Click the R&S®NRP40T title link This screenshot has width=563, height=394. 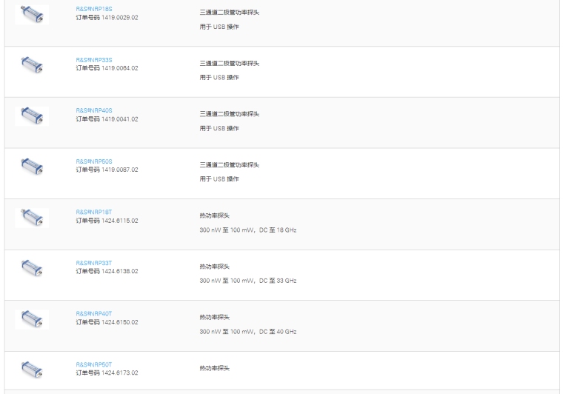(x=93, y=313)
